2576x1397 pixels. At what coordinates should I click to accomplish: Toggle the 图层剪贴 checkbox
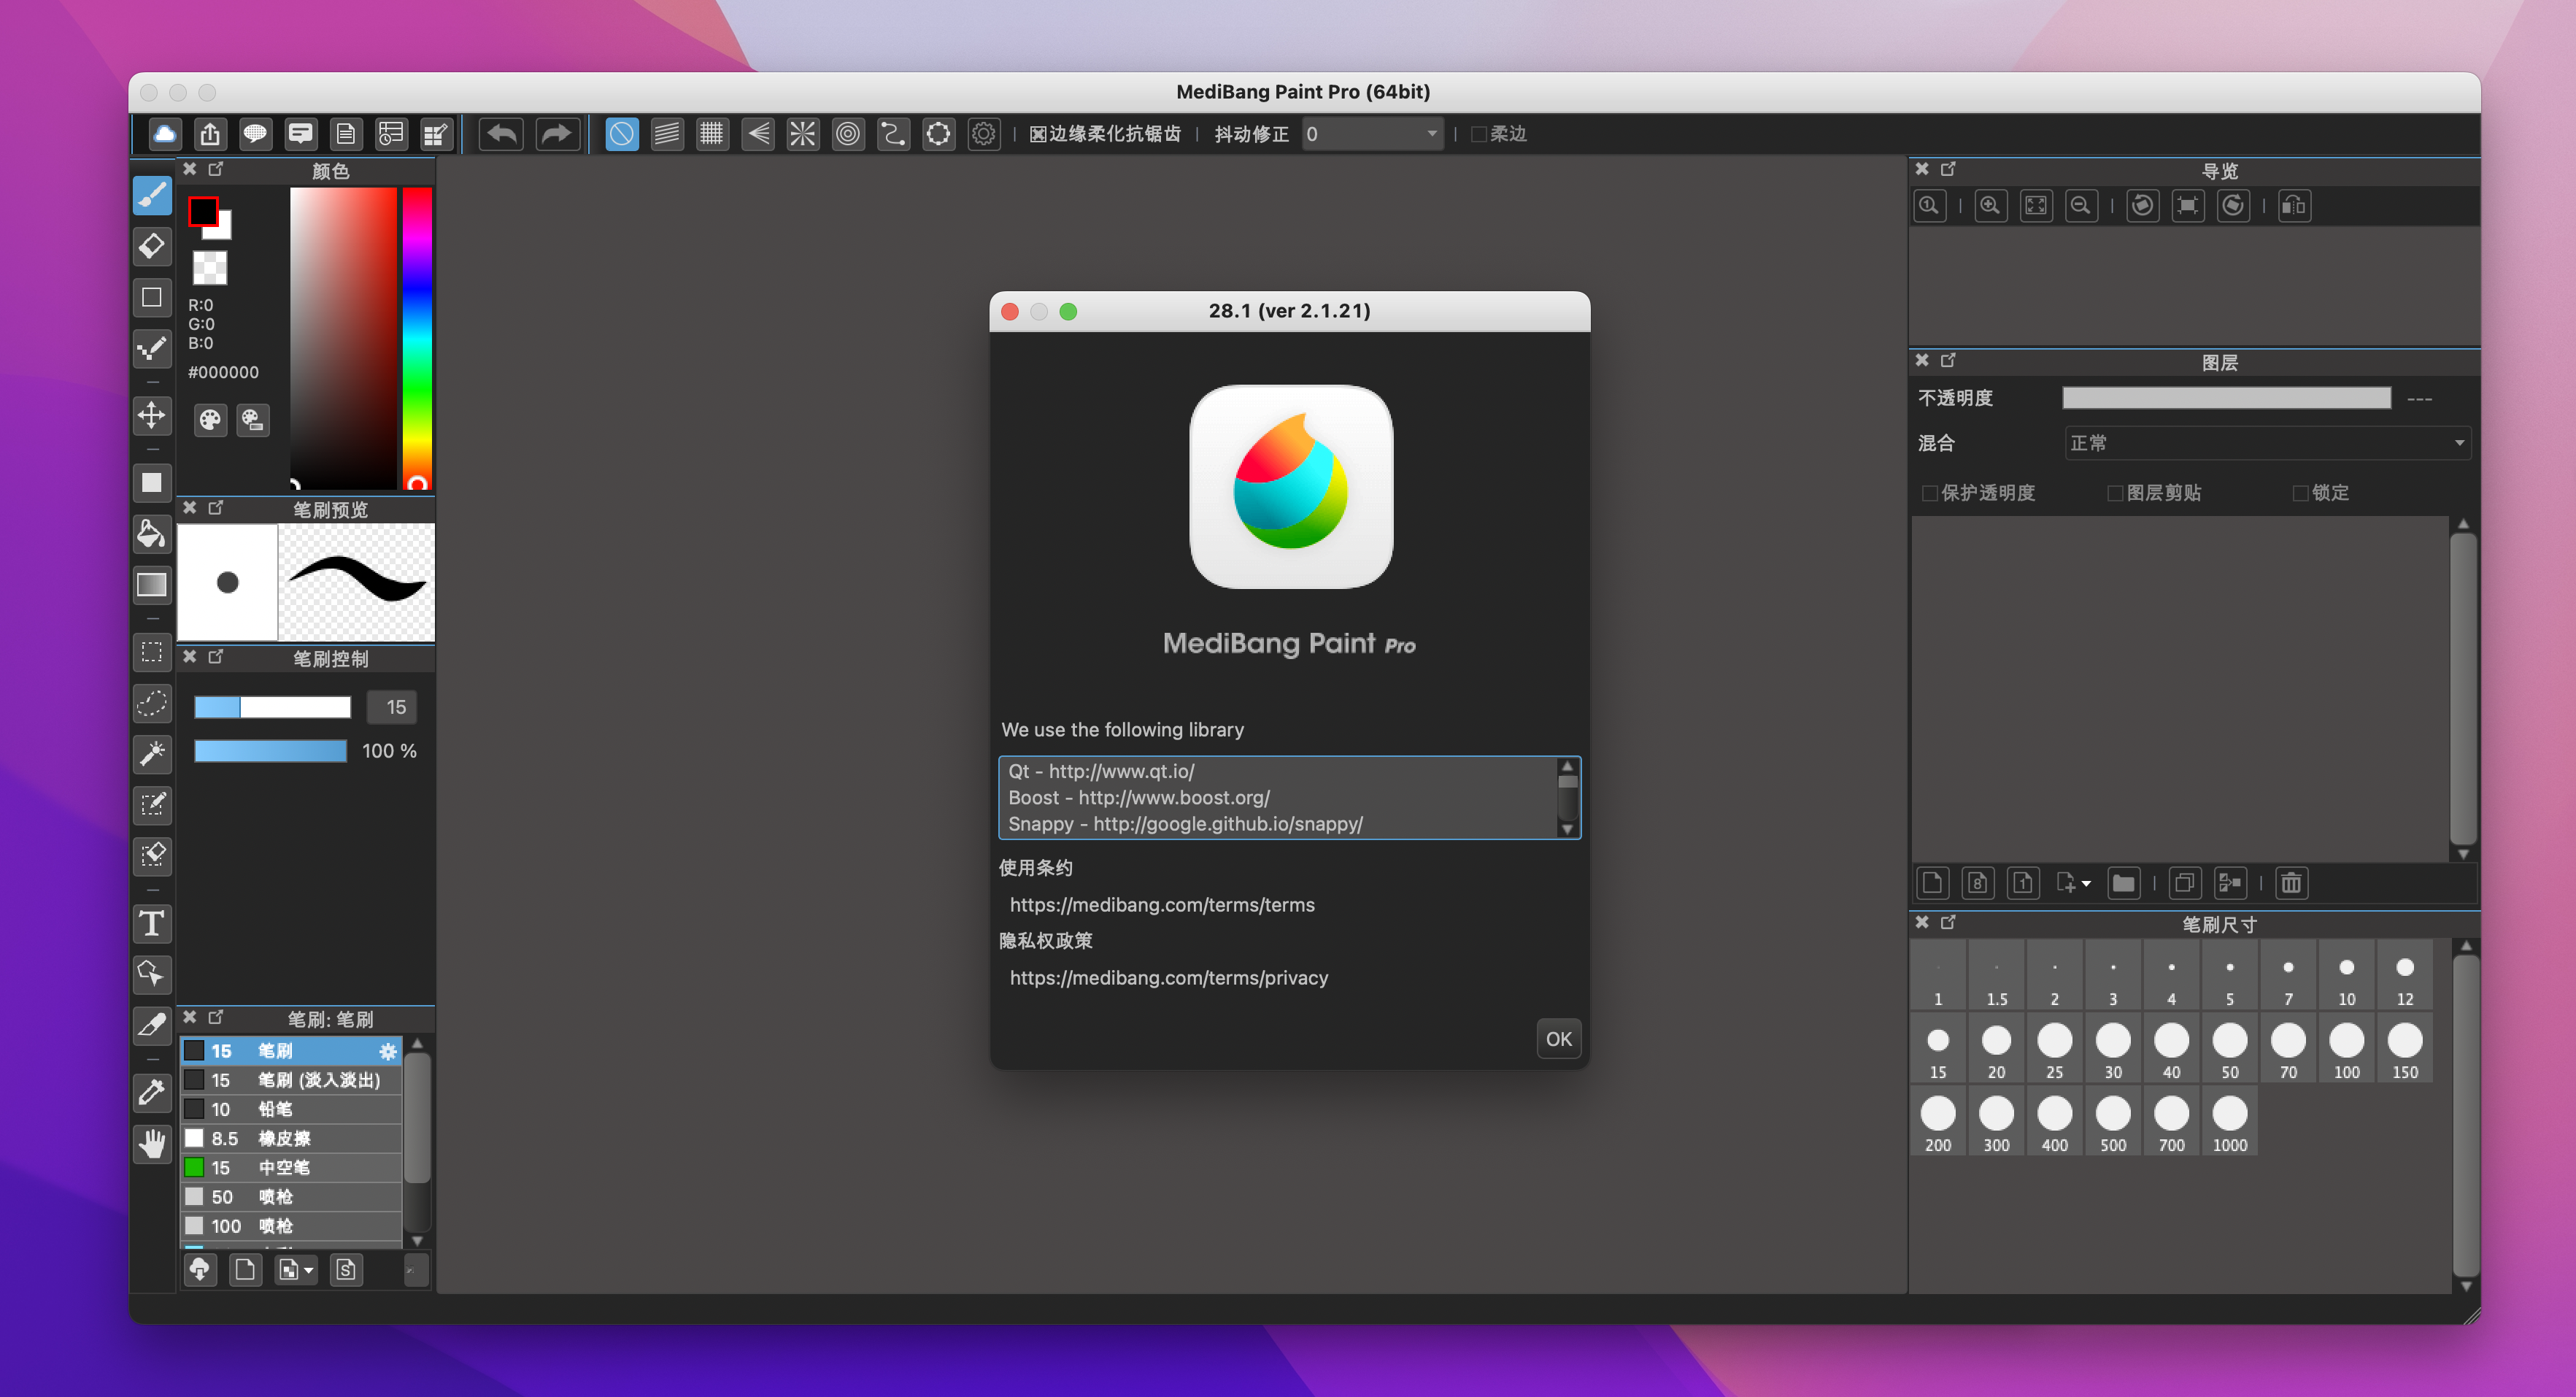2115,493
